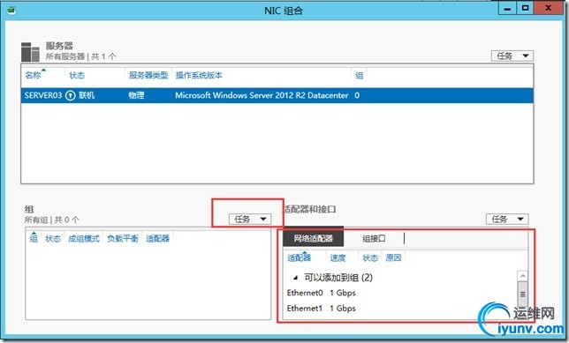Screen dimensions: 569x343
Task: Sort teams by 负载平衡 column
Action: 123,238
